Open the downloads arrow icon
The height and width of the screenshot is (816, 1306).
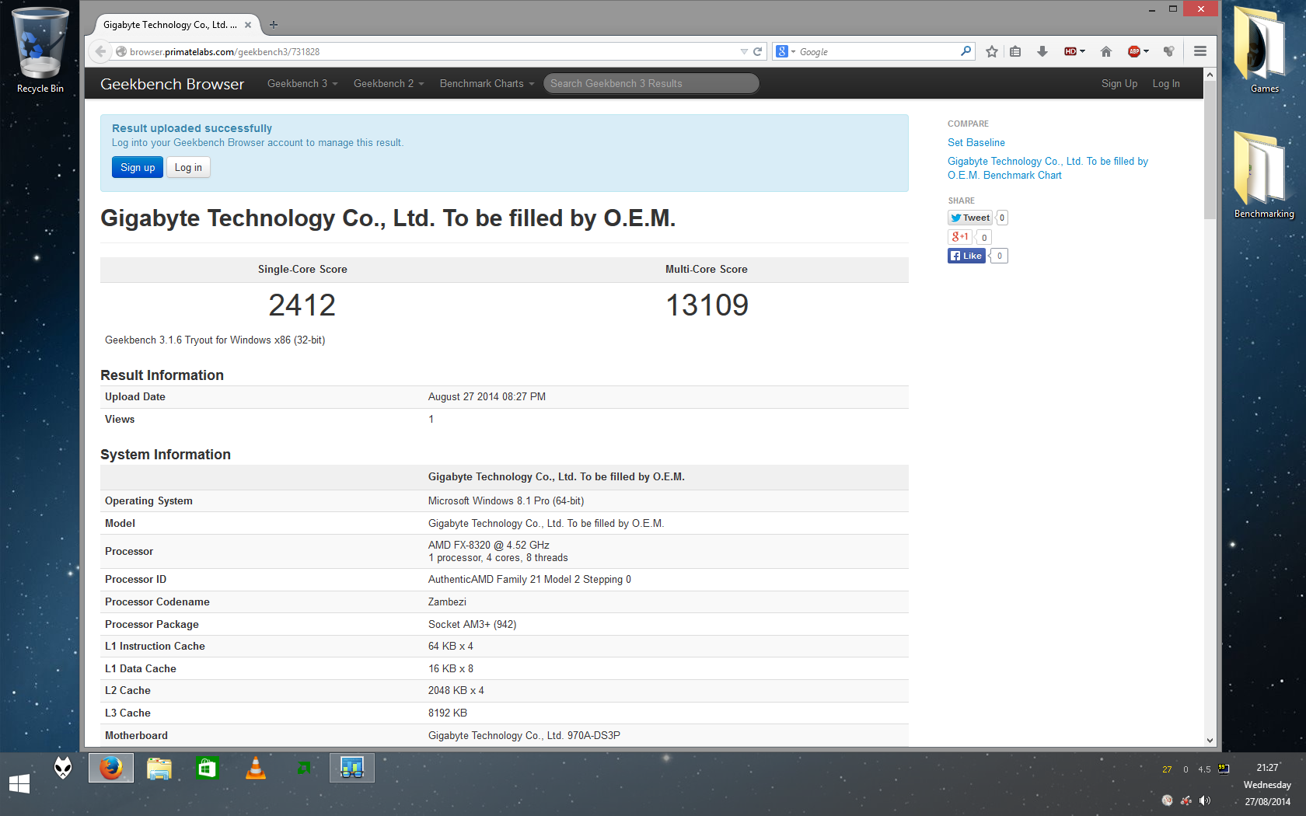(x=1042, y=51)
